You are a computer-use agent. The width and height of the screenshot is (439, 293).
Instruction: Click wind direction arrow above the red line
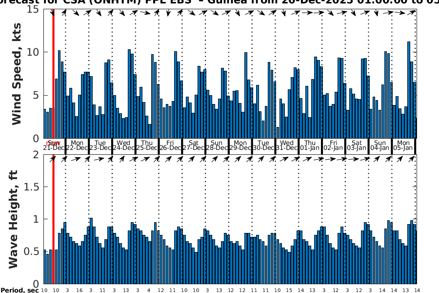53,13
